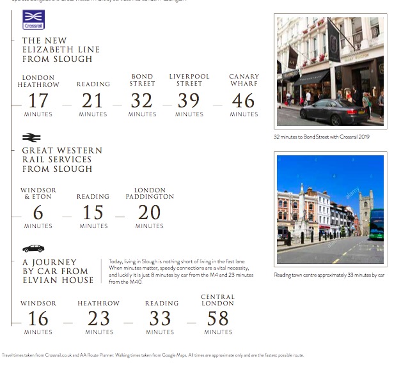Select heading 'Great Western Rail Services From Slough'
The width and height of the screenshot is (417, 370).
click(x=62, y=160)
